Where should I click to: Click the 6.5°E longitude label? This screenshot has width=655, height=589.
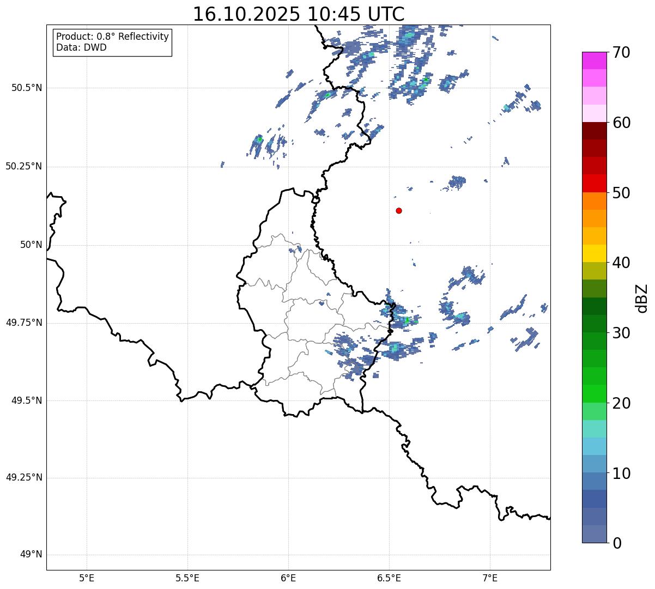coord(389,578)
